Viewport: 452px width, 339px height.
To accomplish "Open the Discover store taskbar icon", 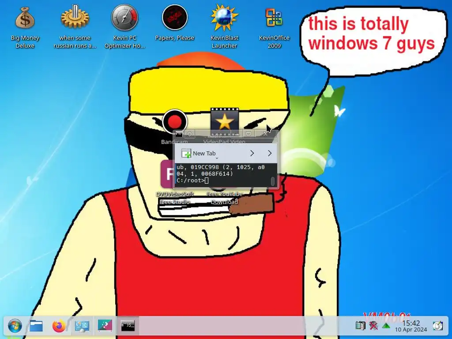I will [105, 325].
